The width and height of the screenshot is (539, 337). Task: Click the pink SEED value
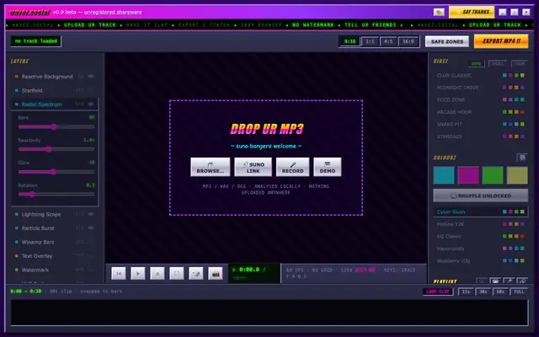[x=365, y=270]
